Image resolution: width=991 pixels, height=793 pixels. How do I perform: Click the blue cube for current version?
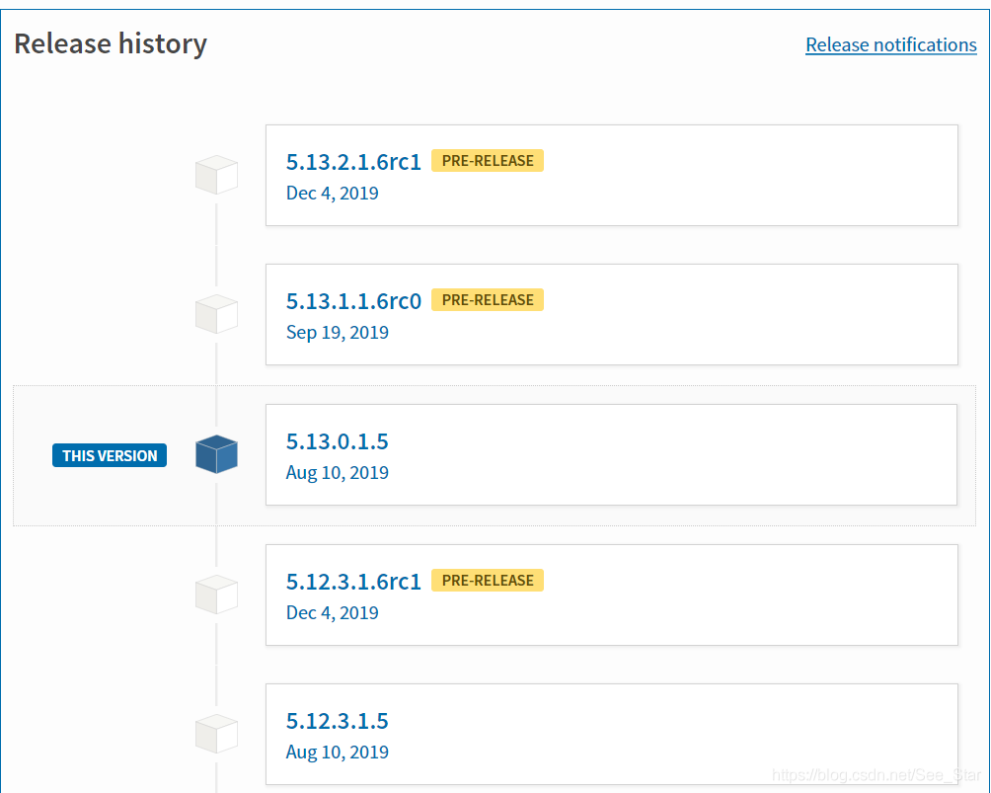pyautogui.click(x=216, y=454)
